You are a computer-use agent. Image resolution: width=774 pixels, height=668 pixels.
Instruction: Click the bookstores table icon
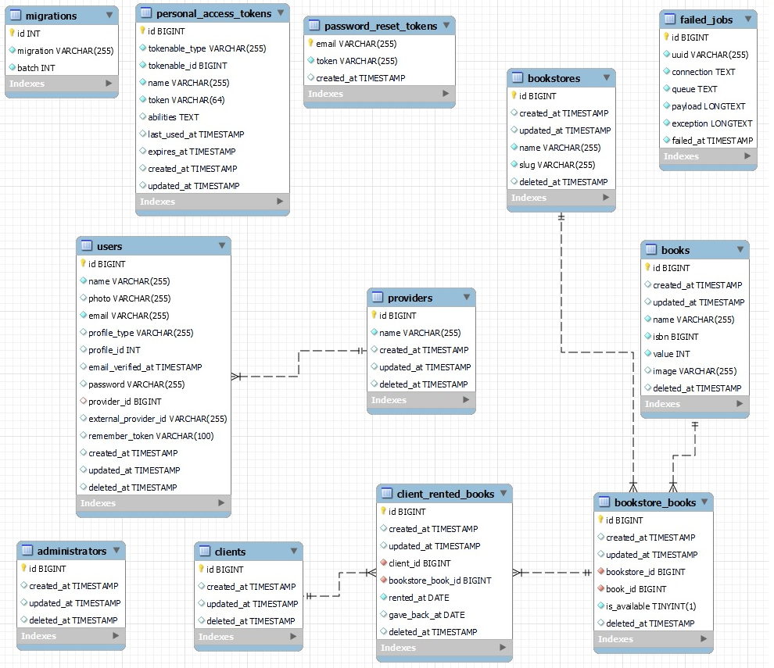(x=518, y=77)
